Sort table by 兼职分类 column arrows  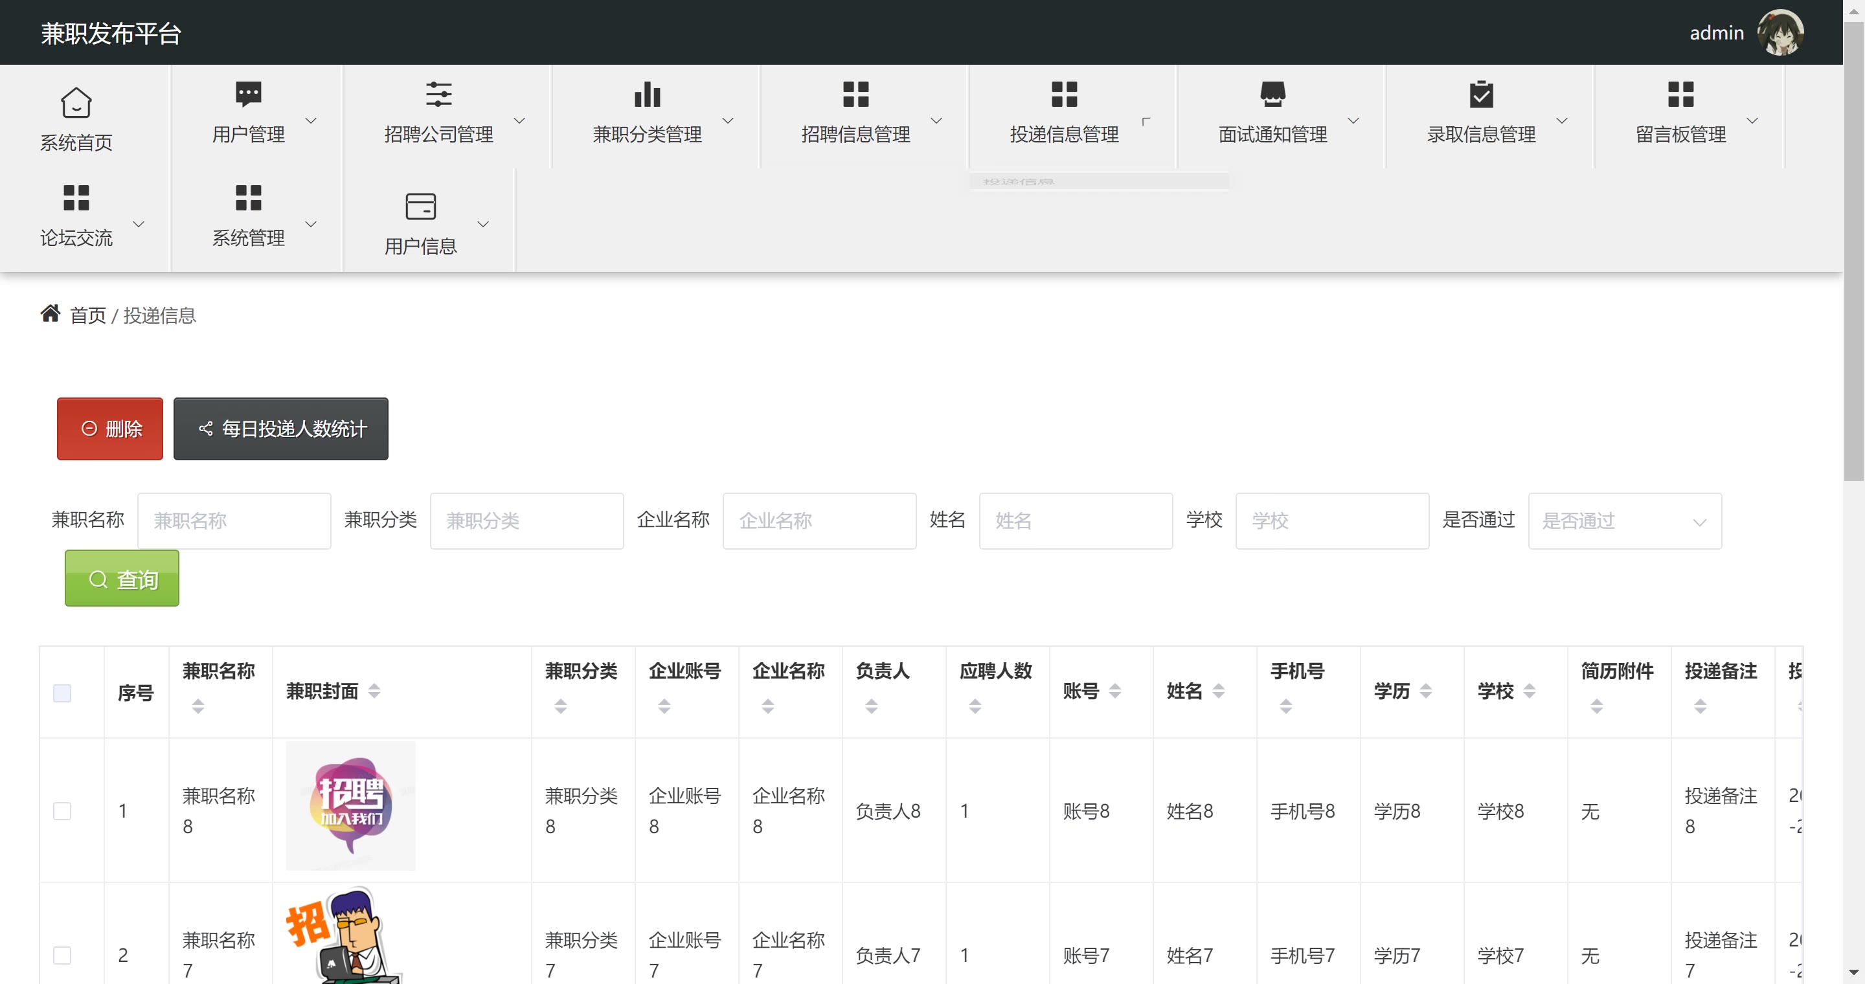560,706
